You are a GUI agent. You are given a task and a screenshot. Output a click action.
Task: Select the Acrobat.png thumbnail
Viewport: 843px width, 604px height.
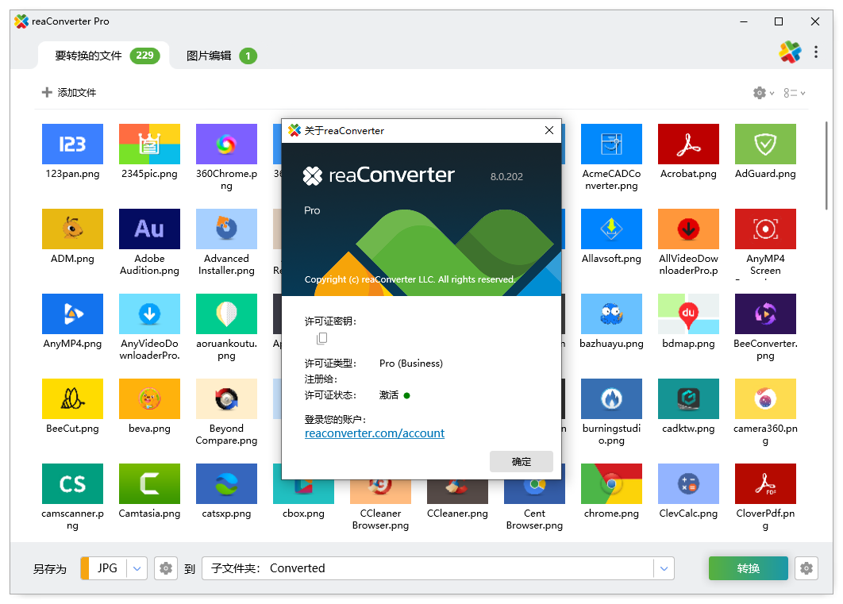688,144
